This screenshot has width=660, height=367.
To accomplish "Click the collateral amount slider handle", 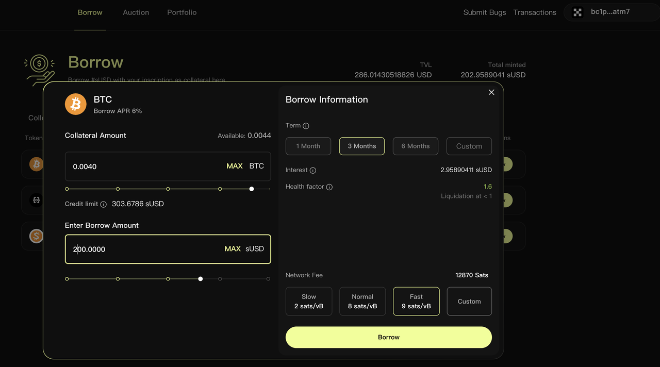I will tap(252, 189).
